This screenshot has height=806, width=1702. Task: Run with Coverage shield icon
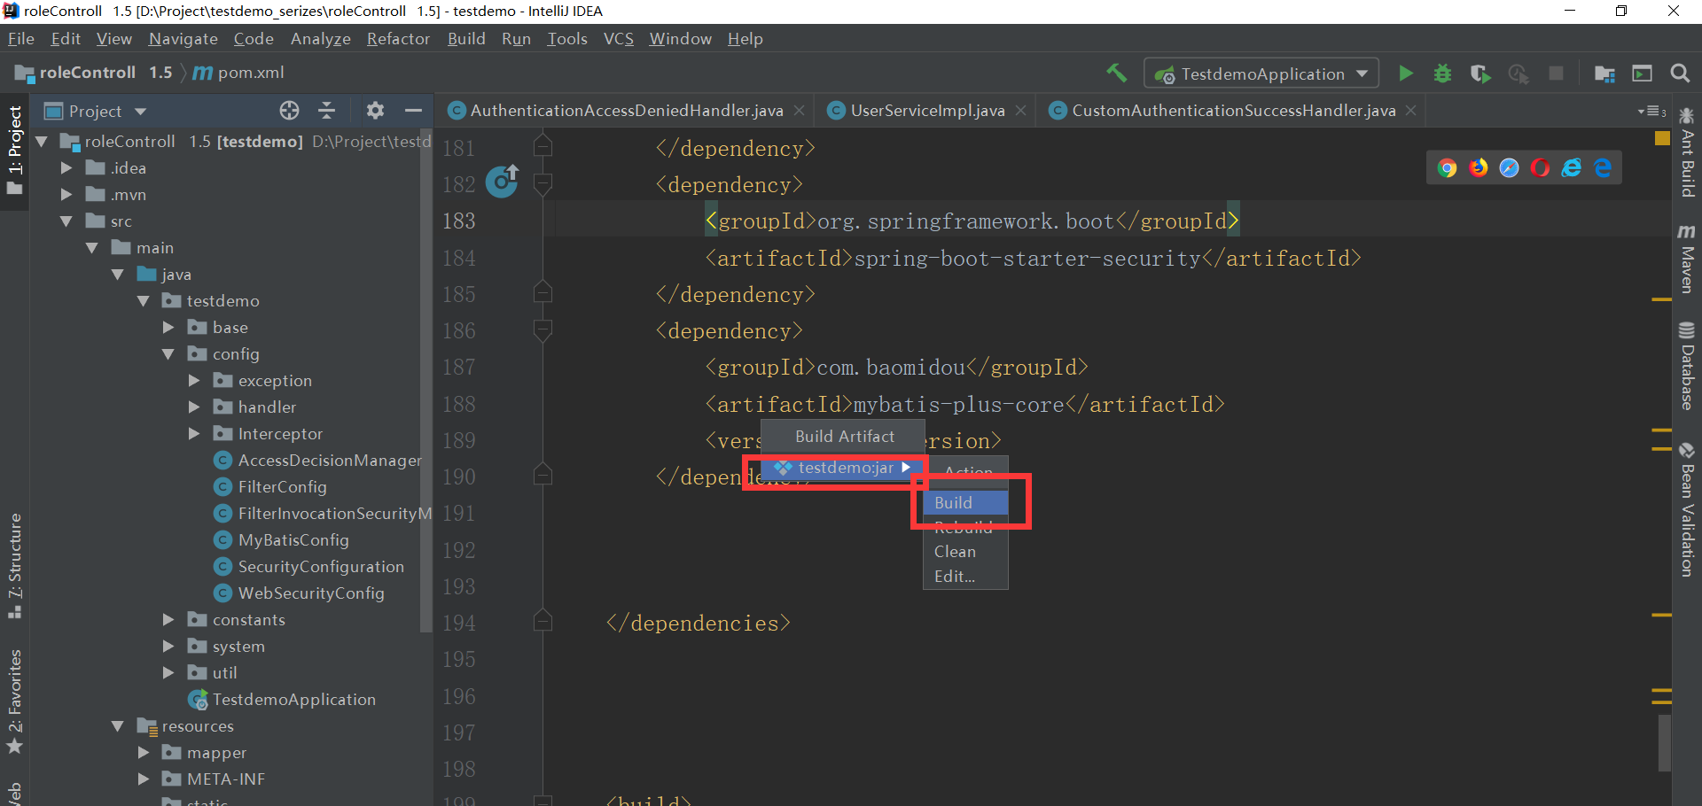click(1480, 74)
